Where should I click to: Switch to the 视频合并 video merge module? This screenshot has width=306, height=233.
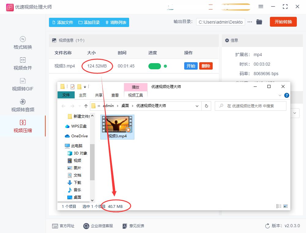click(x=23, y=64)
